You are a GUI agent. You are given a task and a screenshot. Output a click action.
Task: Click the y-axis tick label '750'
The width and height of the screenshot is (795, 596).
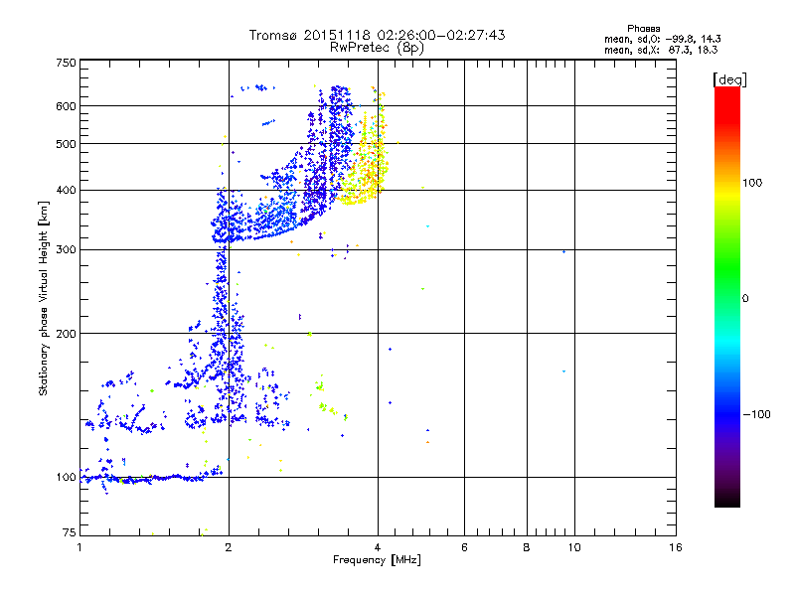coord(67,63)
